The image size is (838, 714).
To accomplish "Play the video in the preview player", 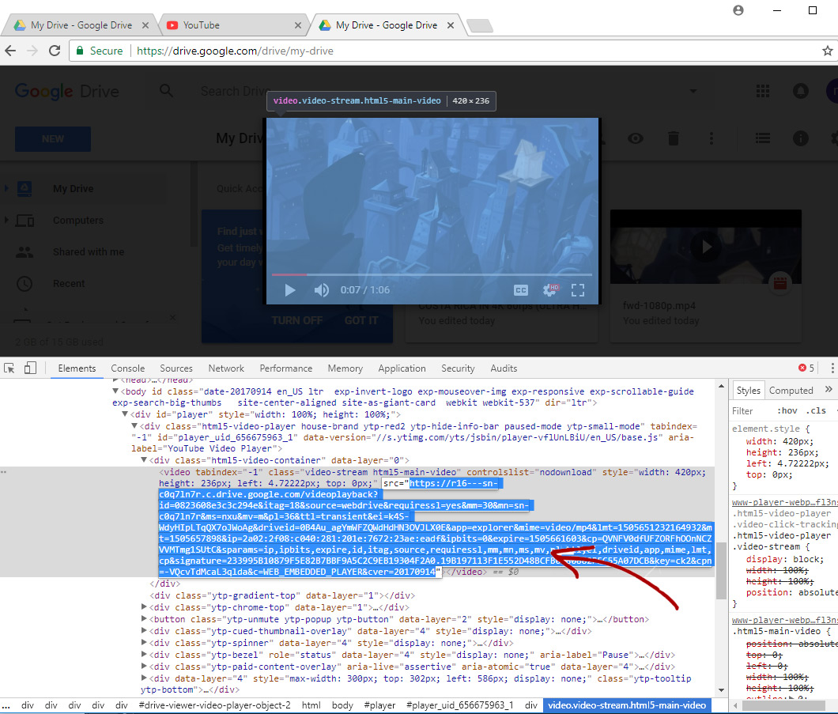I will [x=289, y=290].
